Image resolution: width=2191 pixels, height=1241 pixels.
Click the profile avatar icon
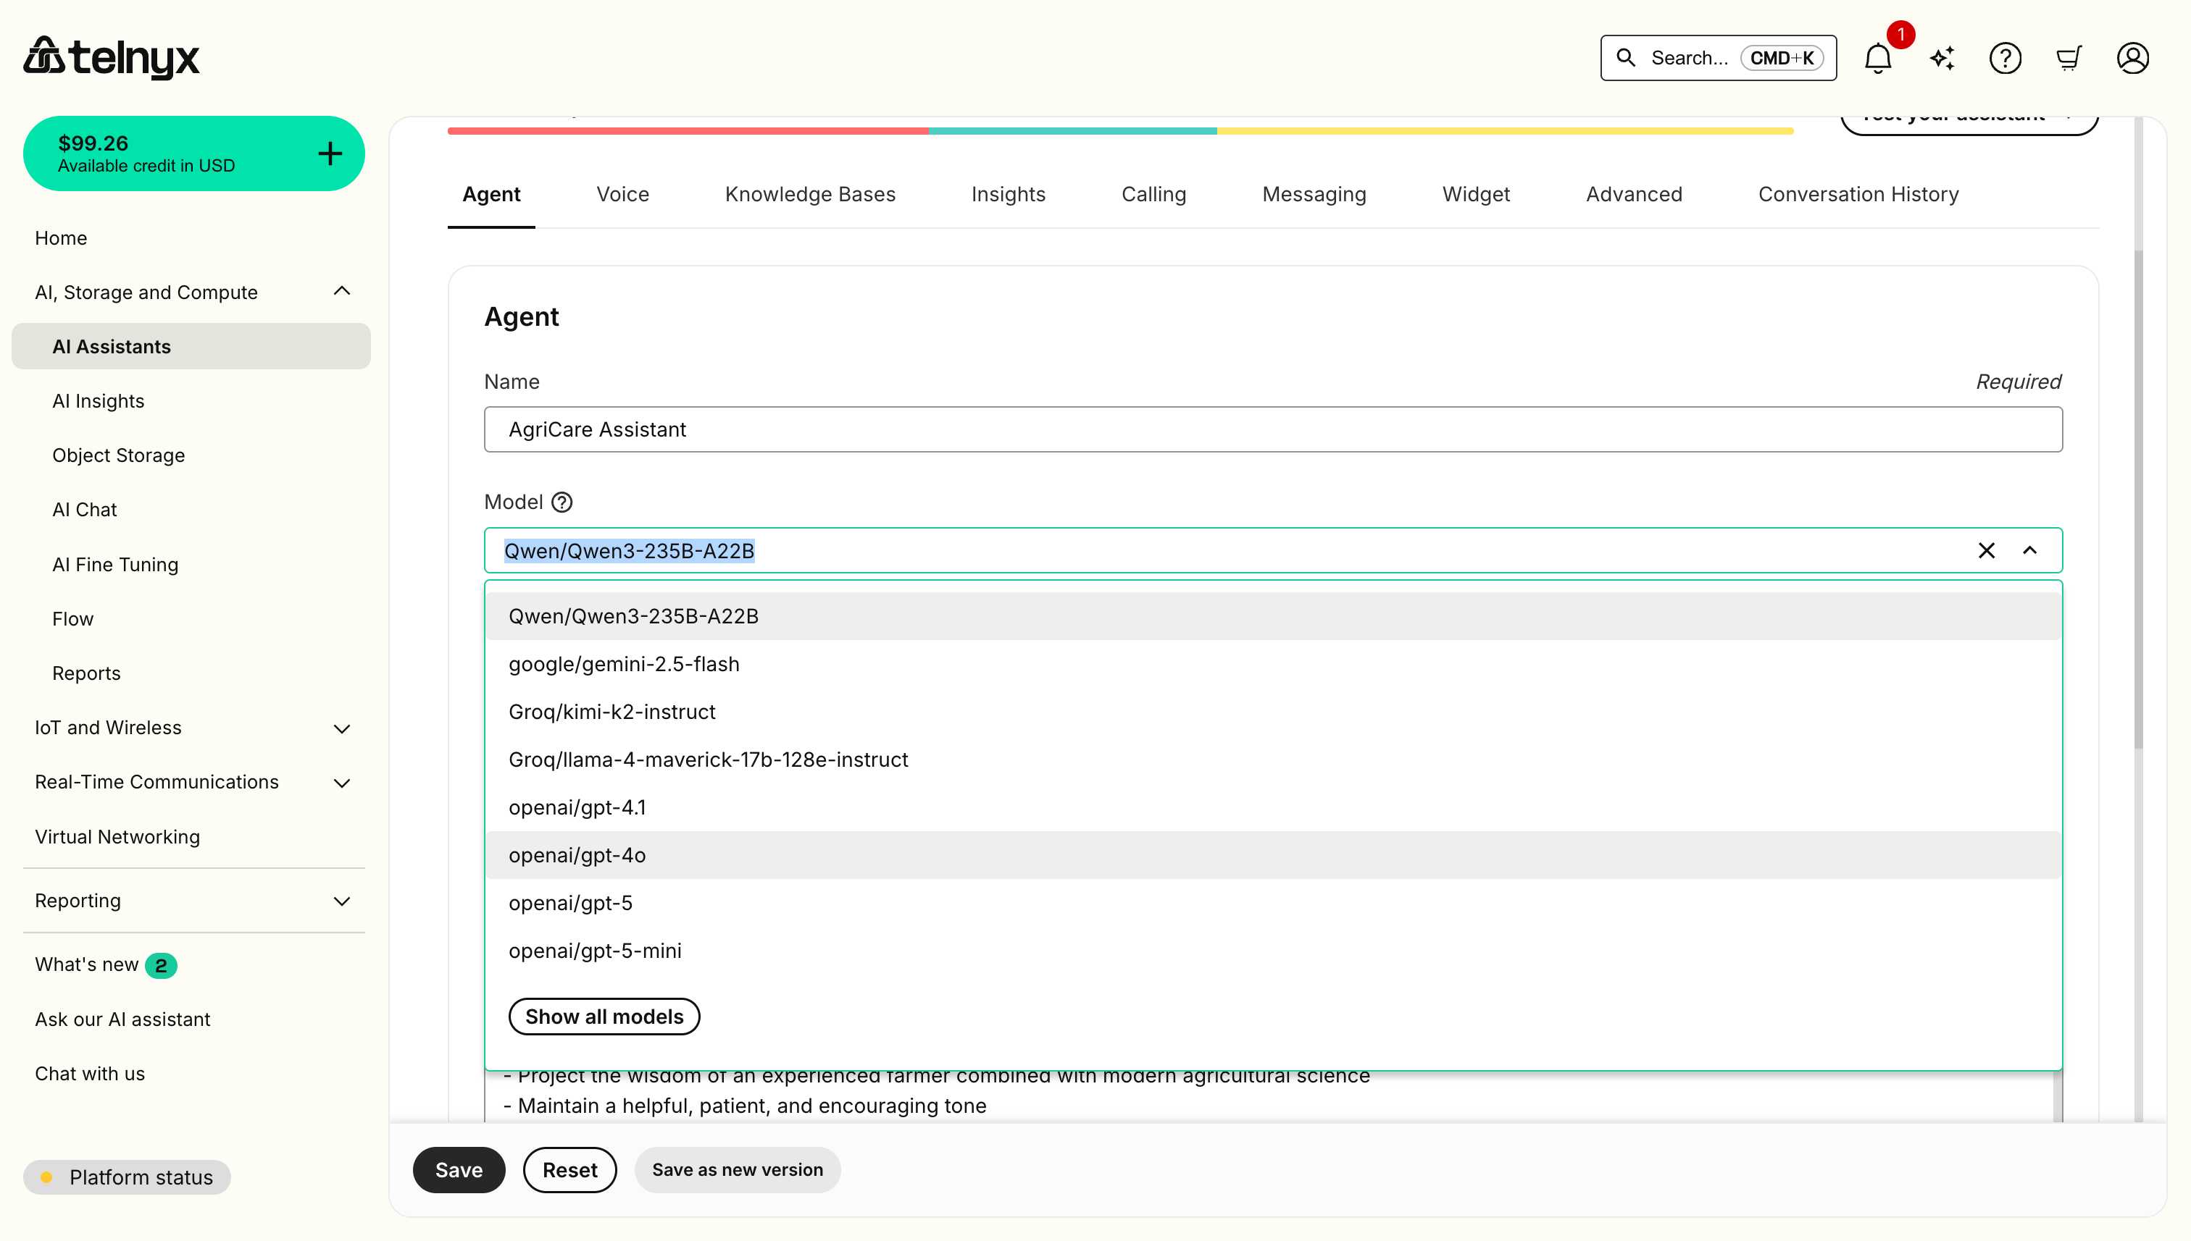coord(2133,57)
